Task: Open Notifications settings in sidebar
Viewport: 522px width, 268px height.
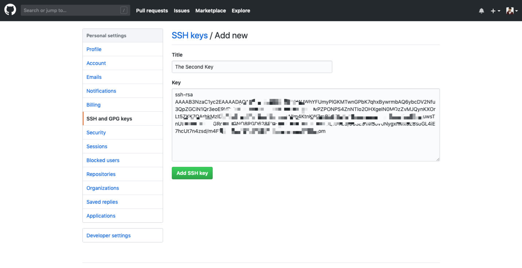Action: 123,91
